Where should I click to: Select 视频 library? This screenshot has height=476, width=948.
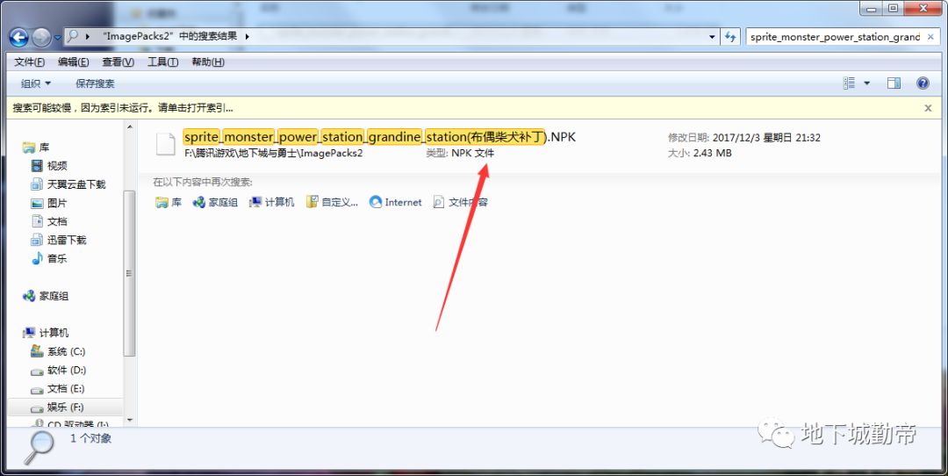49,166
